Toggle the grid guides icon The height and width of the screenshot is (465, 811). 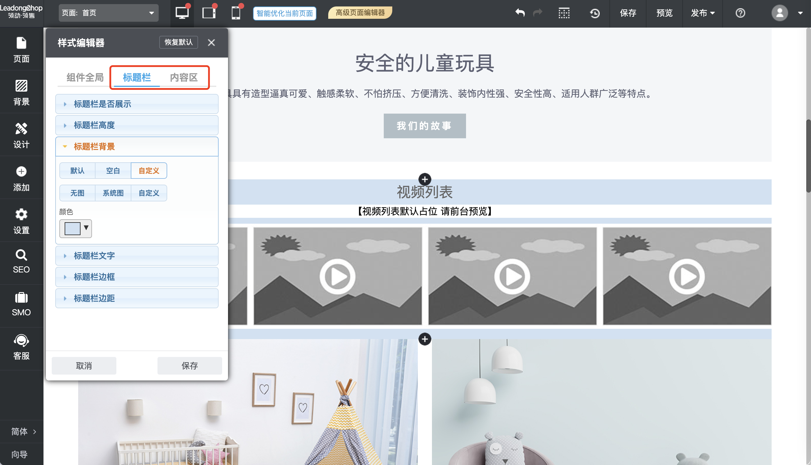[x=564, y=13]
